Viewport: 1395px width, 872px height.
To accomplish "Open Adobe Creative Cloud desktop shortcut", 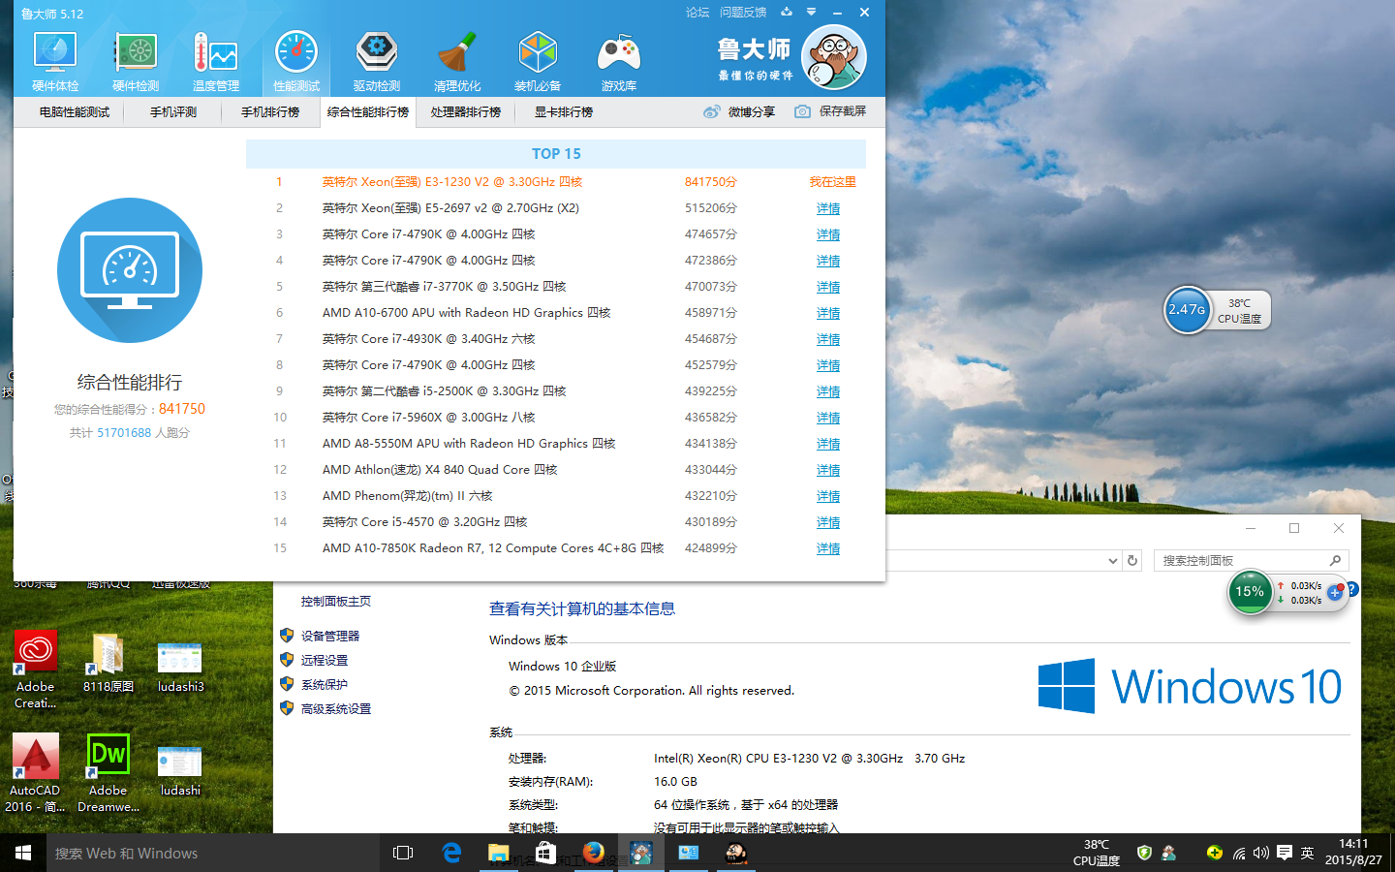I will coord(36,670).
